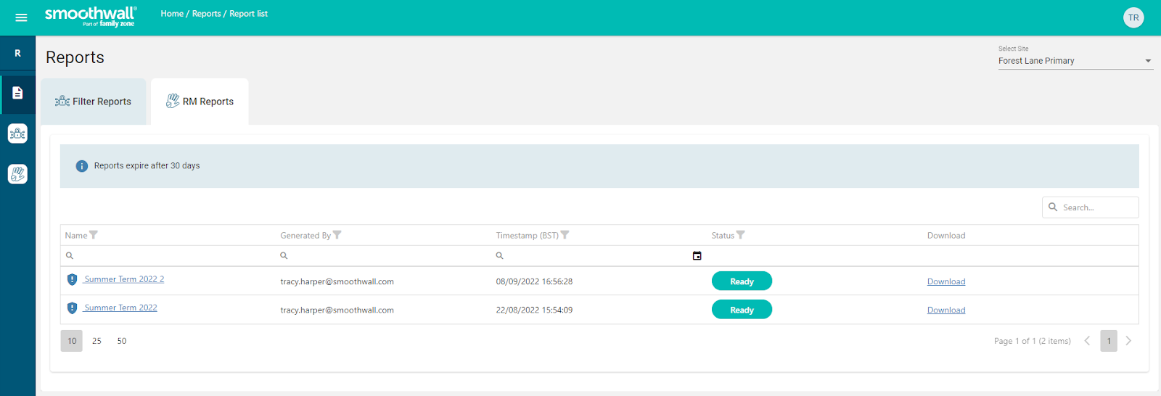This screenshot has height=396, width=1161.
Task: Click the reports Search input field
Action: point(1097,207)
